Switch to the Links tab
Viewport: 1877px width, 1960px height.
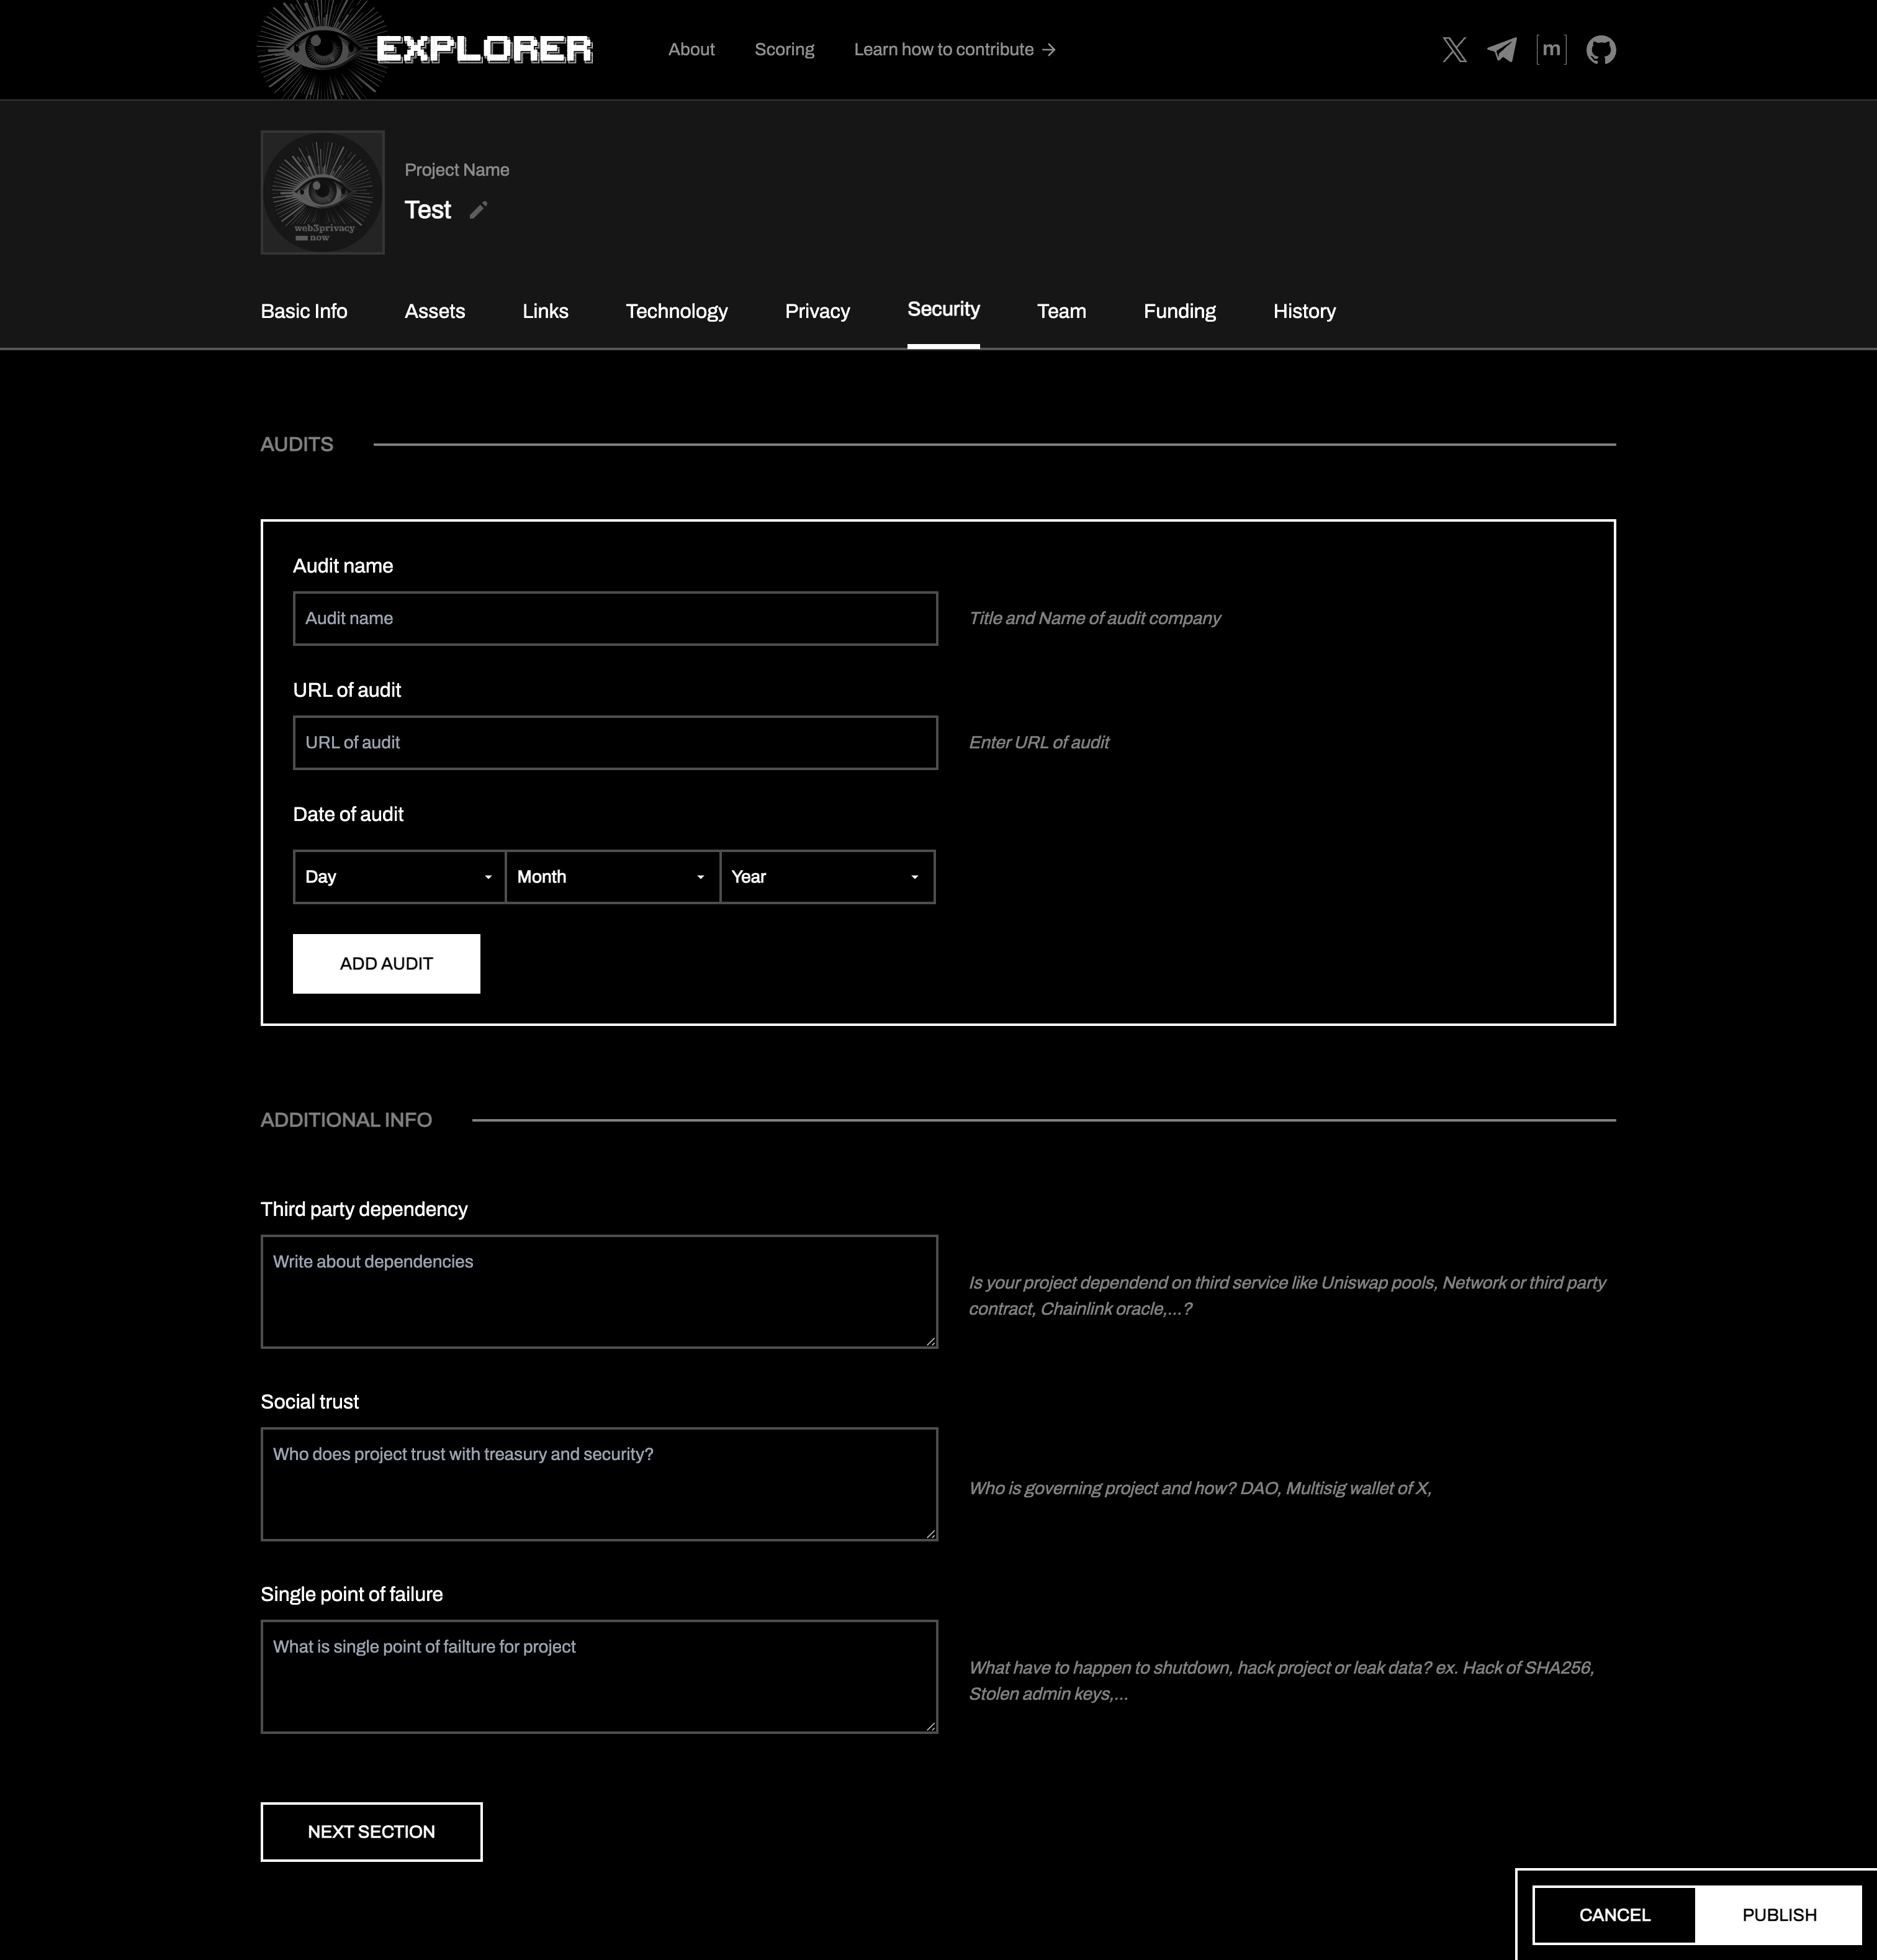pyautogui.click(x=546, y=311)
